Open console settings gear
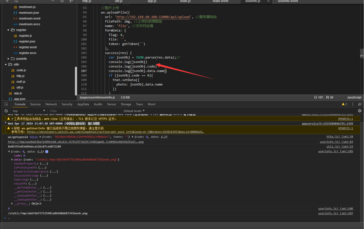This screenshot has height=229, width=364. click(x=360, y=111)
